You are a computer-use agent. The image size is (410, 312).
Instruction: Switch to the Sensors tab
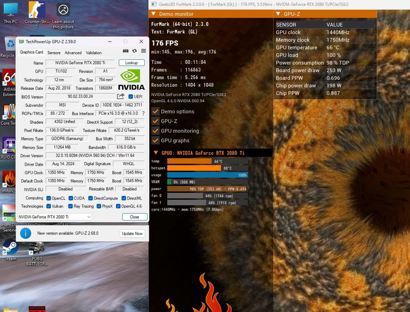tap(54, 53)
